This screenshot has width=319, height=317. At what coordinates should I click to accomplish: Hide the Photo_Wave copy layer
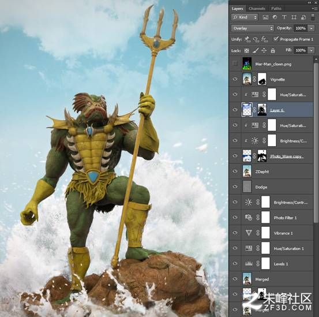point(235,156)
